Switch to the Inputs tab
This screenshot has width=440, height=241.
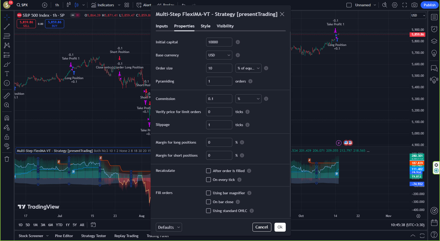(162, 26)
